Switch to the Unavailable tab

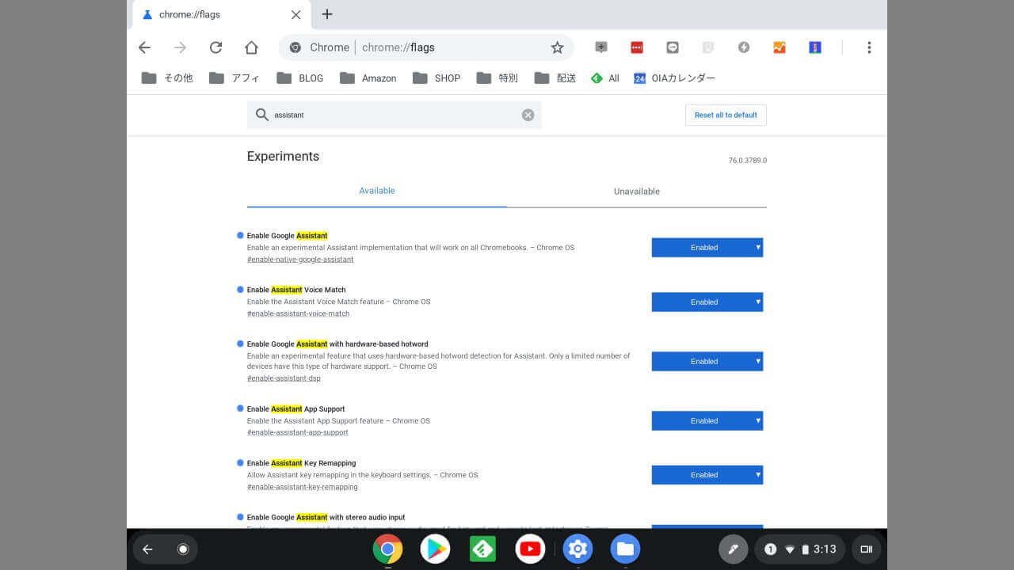pyautogui.click(x=636, y=192)
